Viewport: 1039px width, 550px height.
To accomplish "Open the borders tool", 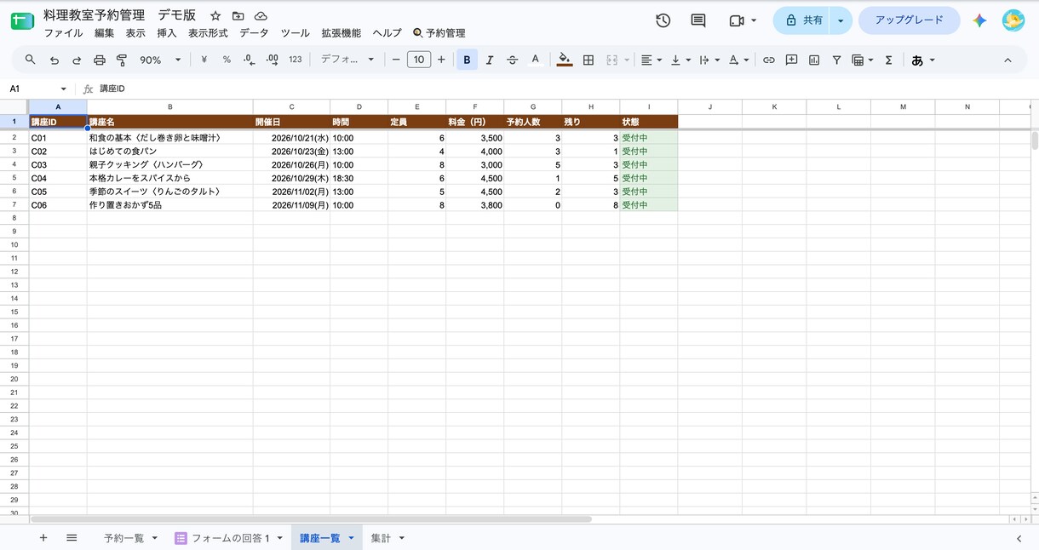I will (588, 60).
